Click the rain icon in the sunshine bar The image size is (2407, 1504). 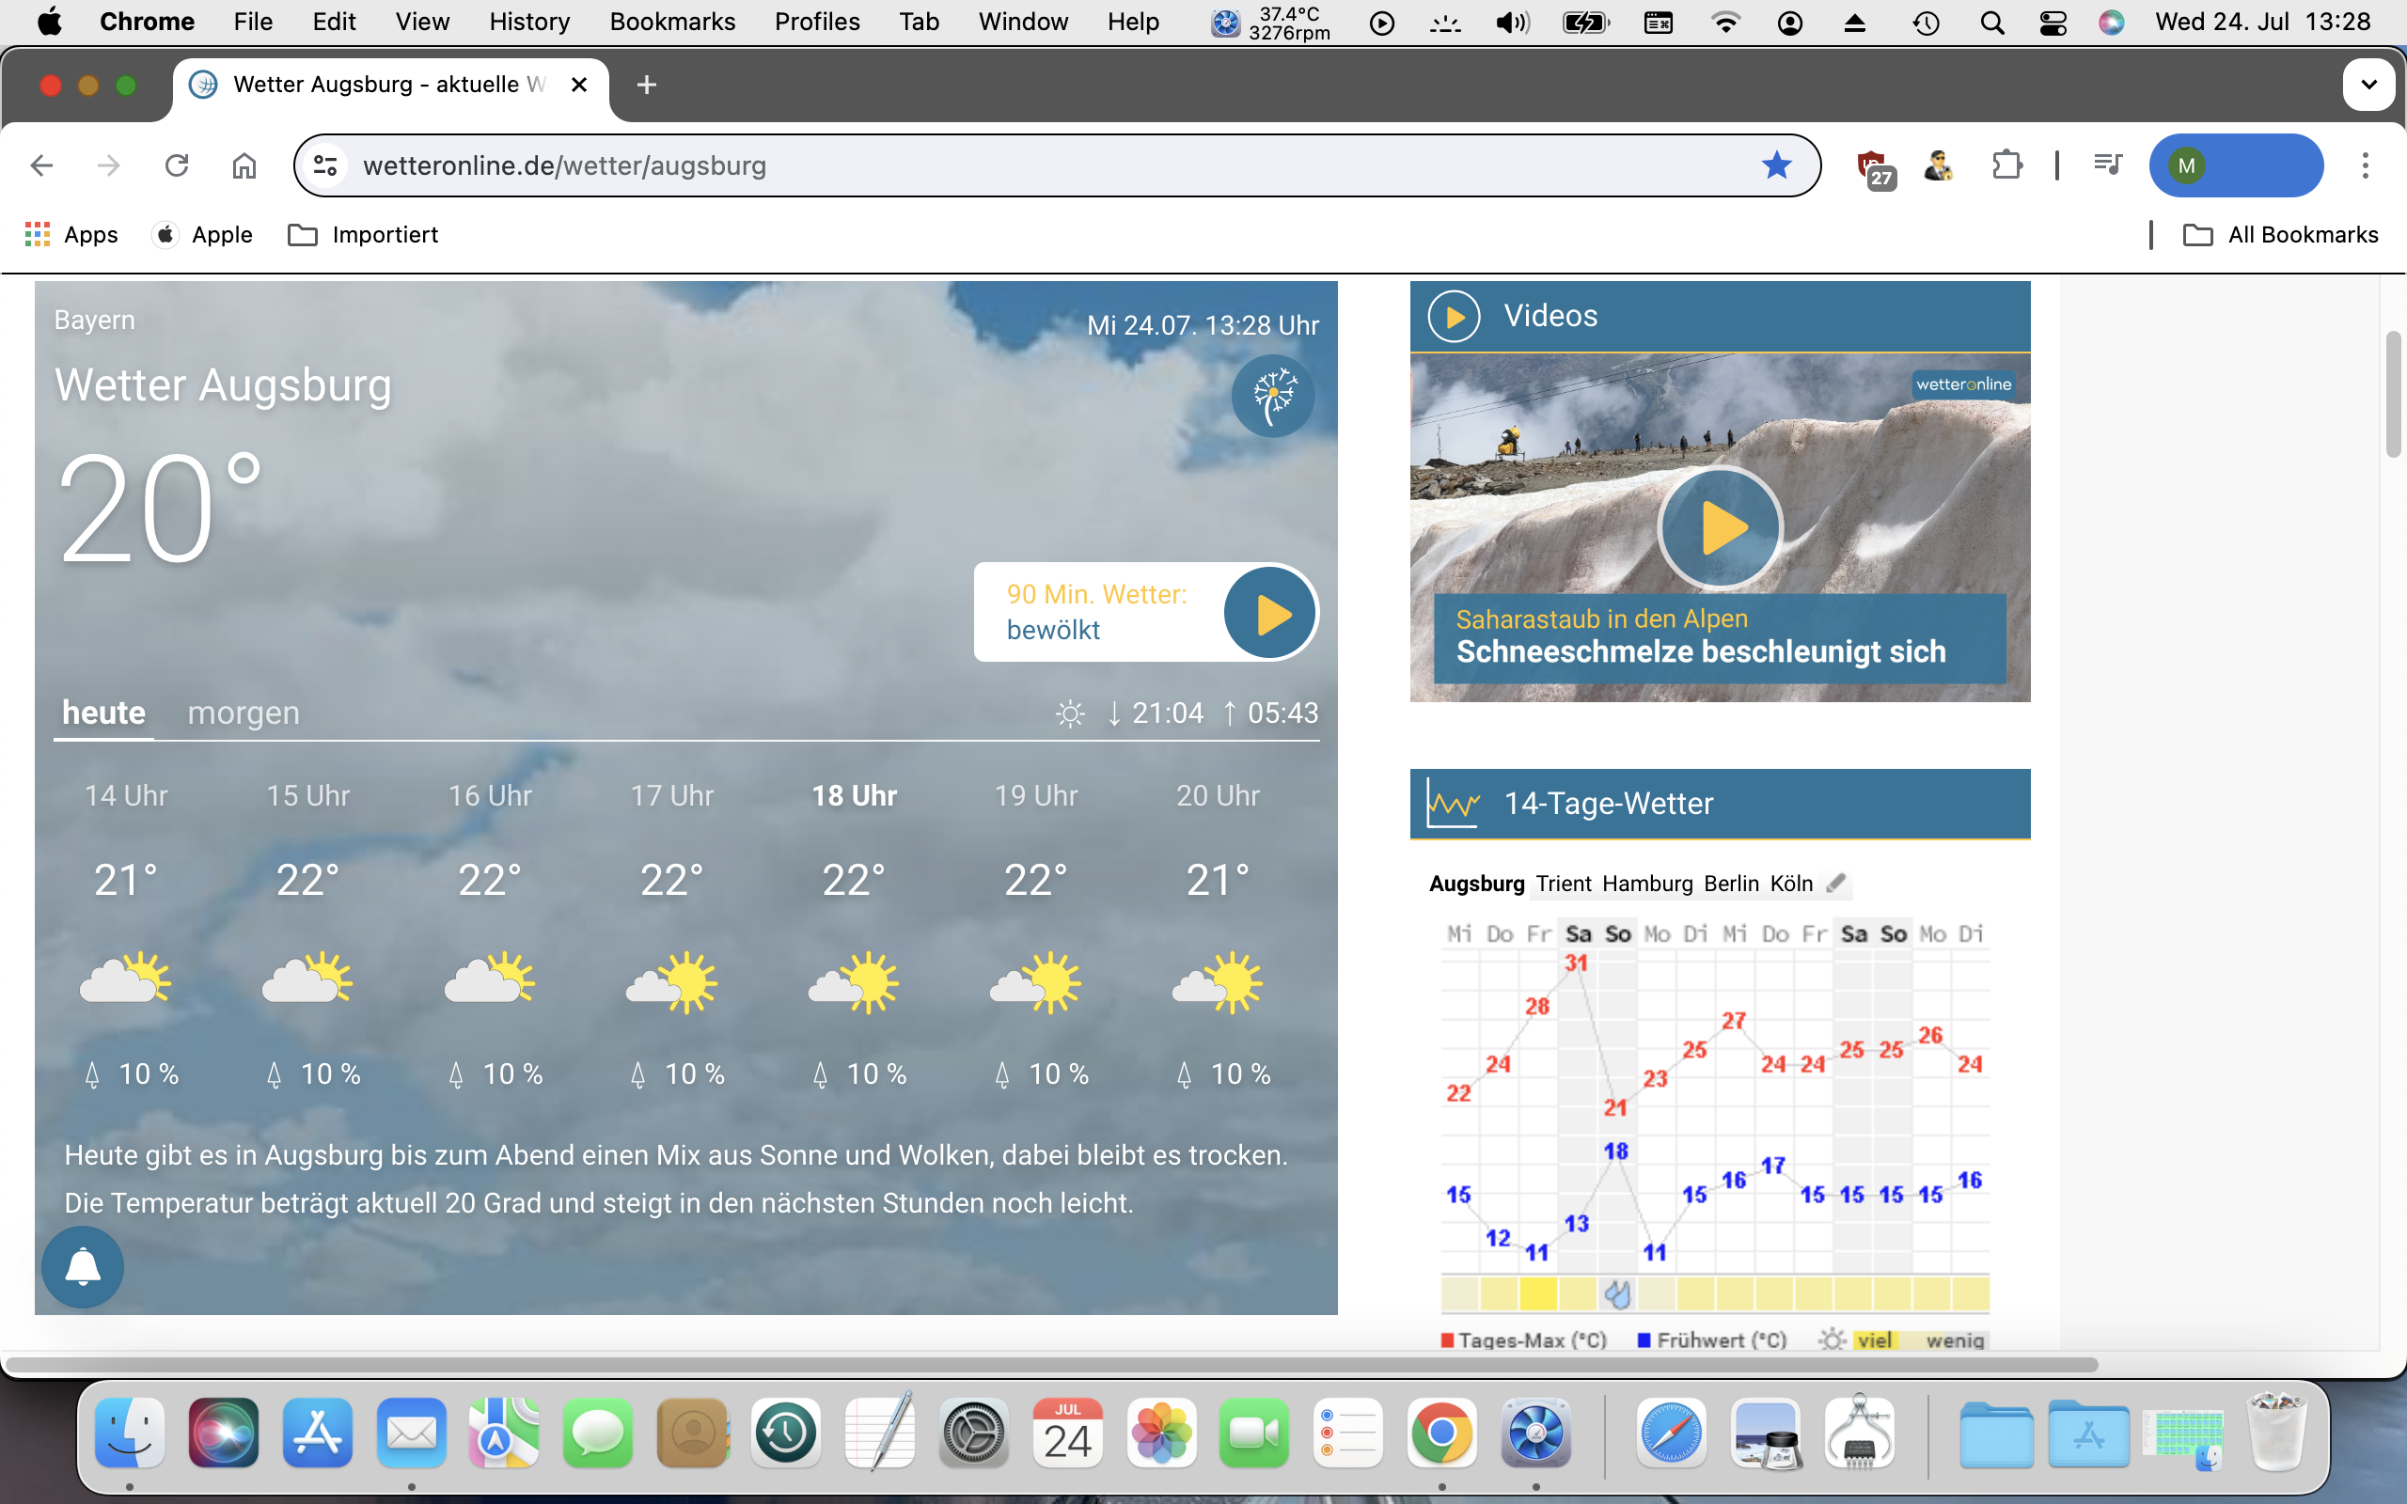(1617, 1293)
